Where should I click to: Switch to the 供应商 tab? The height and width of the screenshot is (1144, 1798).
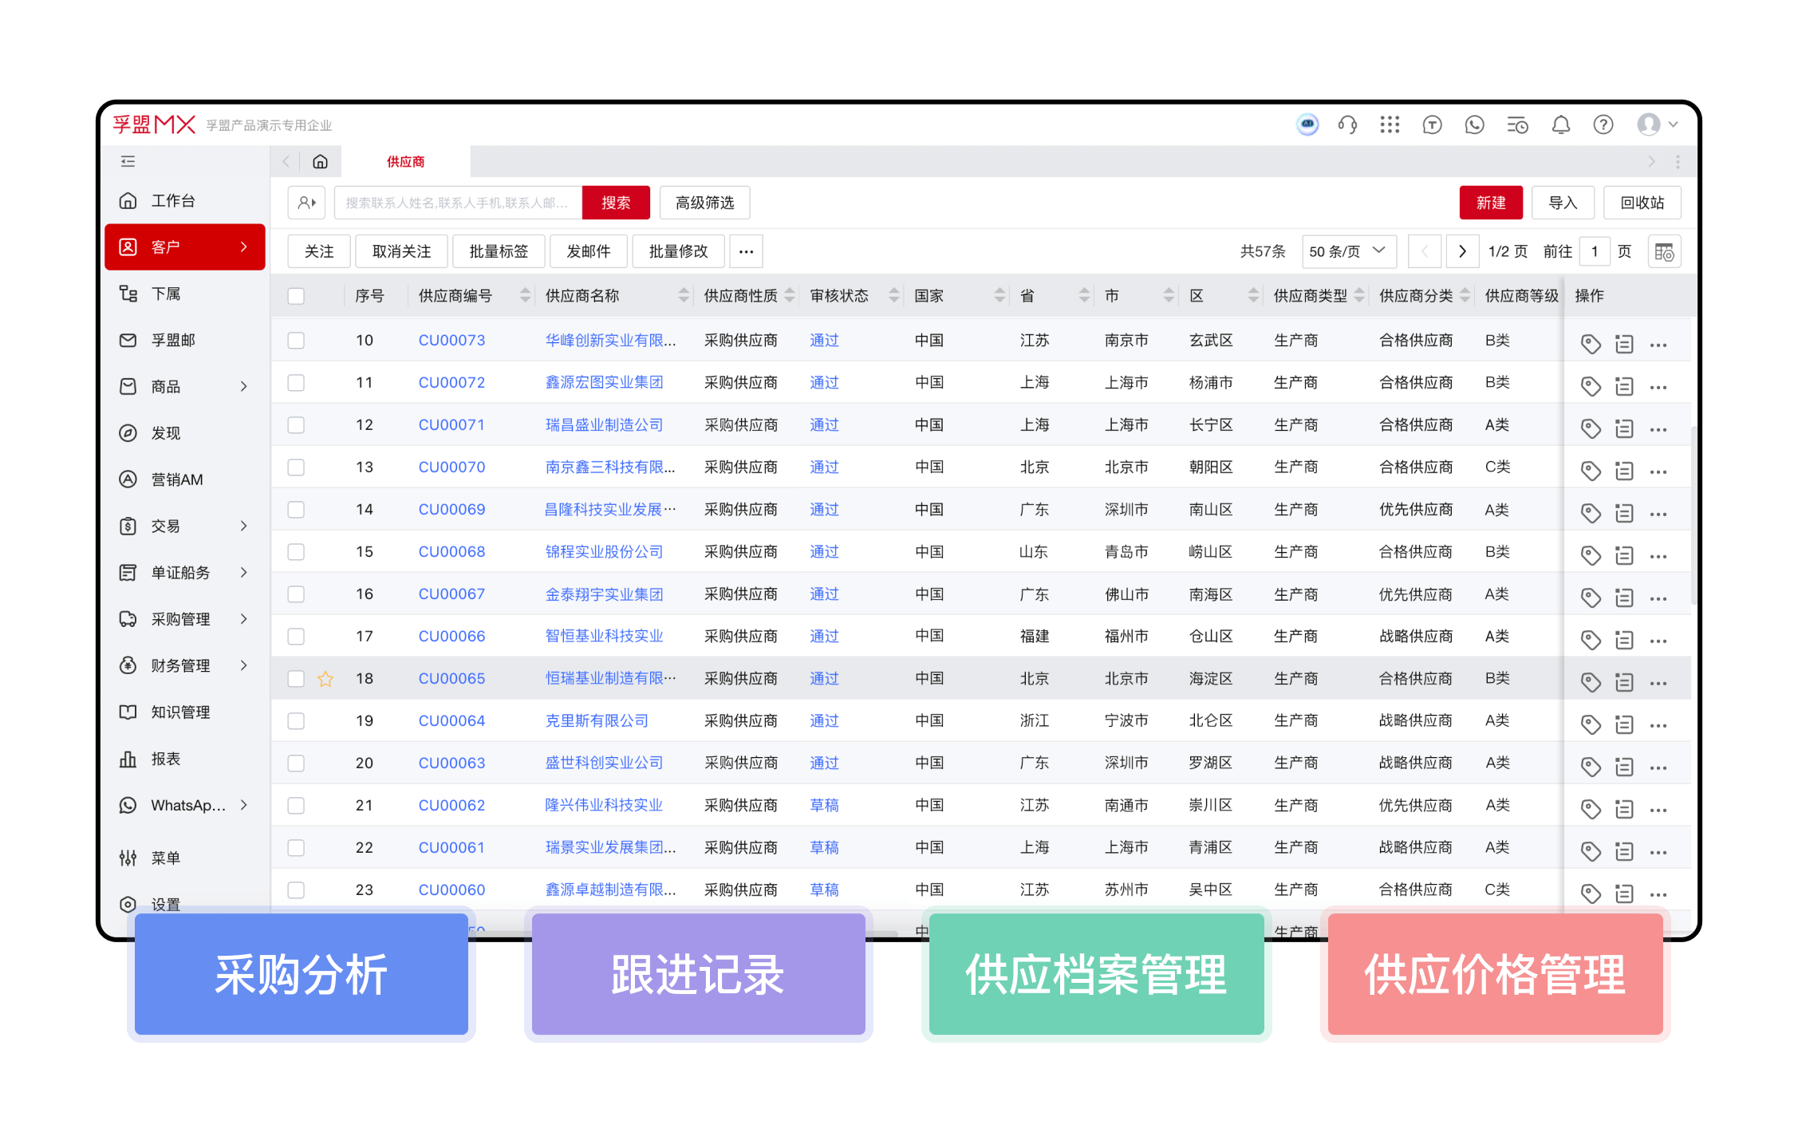(405, 161)
